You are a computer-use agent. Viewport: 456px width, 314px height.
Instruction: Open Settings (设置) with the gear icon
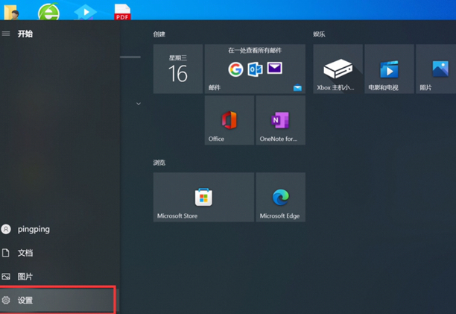[x=25, y=300]
